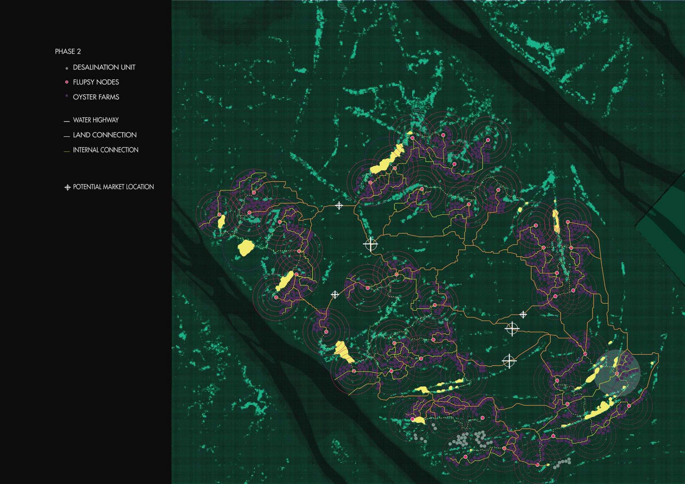Click the pink Flupsy Nodes legend dot

[67, 82]
